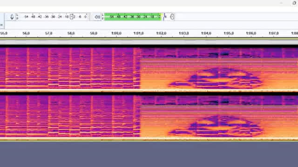This screenshot has height=167, width=298.
Task: Adjust the recording level slider handle
Action: (71, 17)
